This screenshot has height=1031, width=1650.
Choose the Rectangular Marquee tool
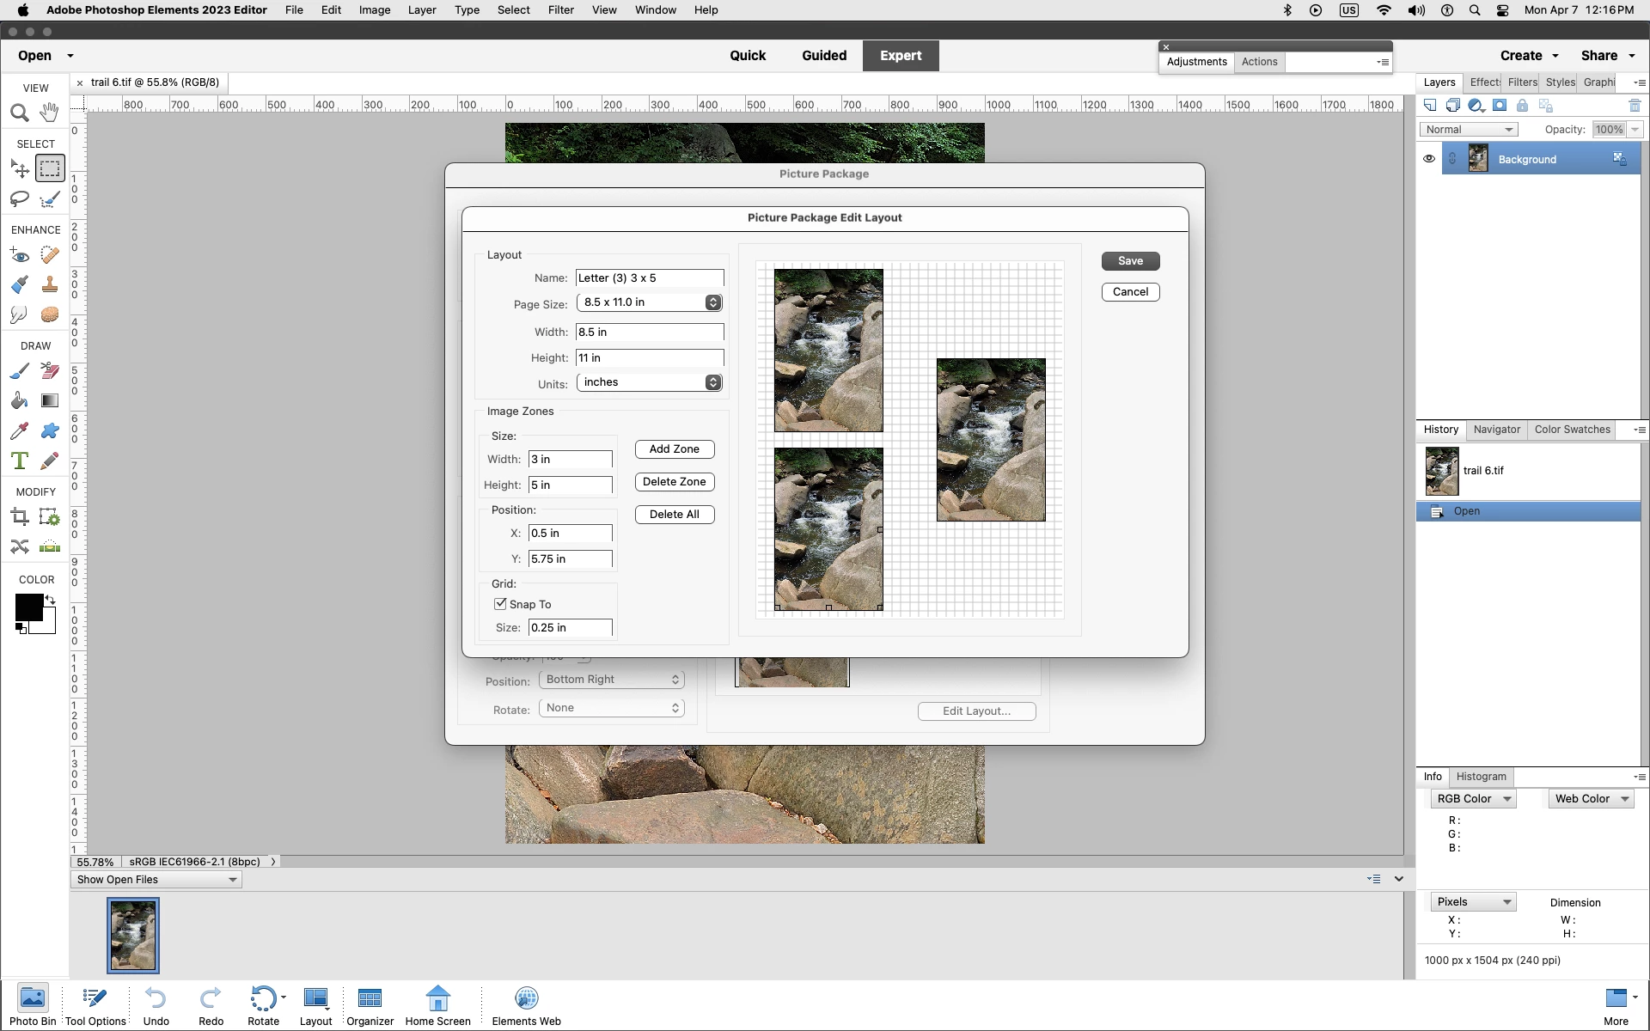[49, 168]
